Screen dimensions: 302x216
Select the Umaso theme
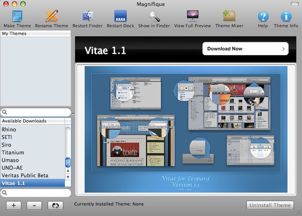(33, 160)
